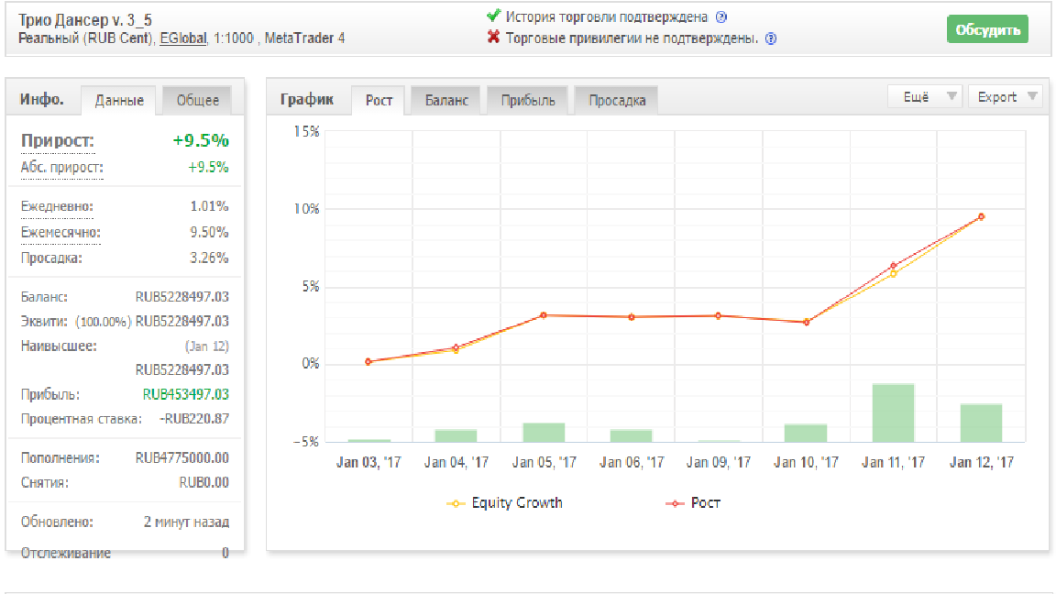
Task: Click the title Трио Дансер v. 3_5
Action: tap(85, 20)
